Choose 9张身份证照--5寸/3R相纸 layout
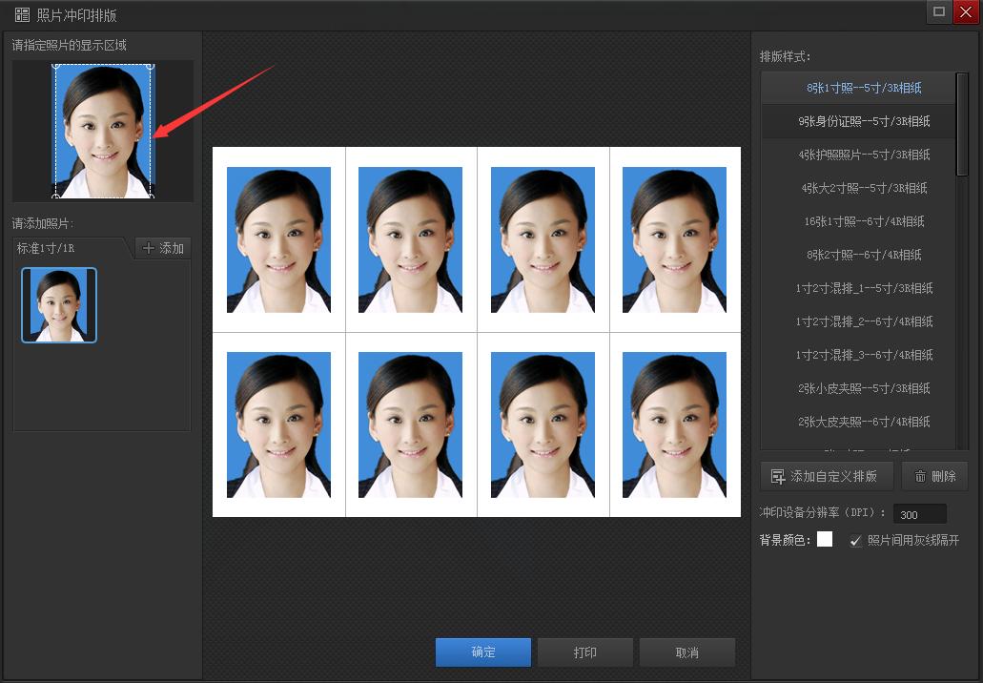This screenshot has width=983, height=683. click(864, 121)
